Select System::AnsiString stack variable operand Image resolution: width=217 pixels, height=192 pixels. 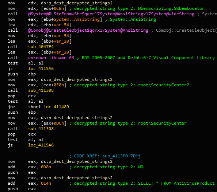coord(77,19)
